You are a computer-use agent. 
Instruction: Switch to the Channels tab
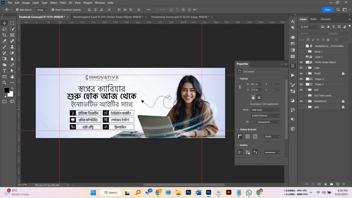coord(325,19)
